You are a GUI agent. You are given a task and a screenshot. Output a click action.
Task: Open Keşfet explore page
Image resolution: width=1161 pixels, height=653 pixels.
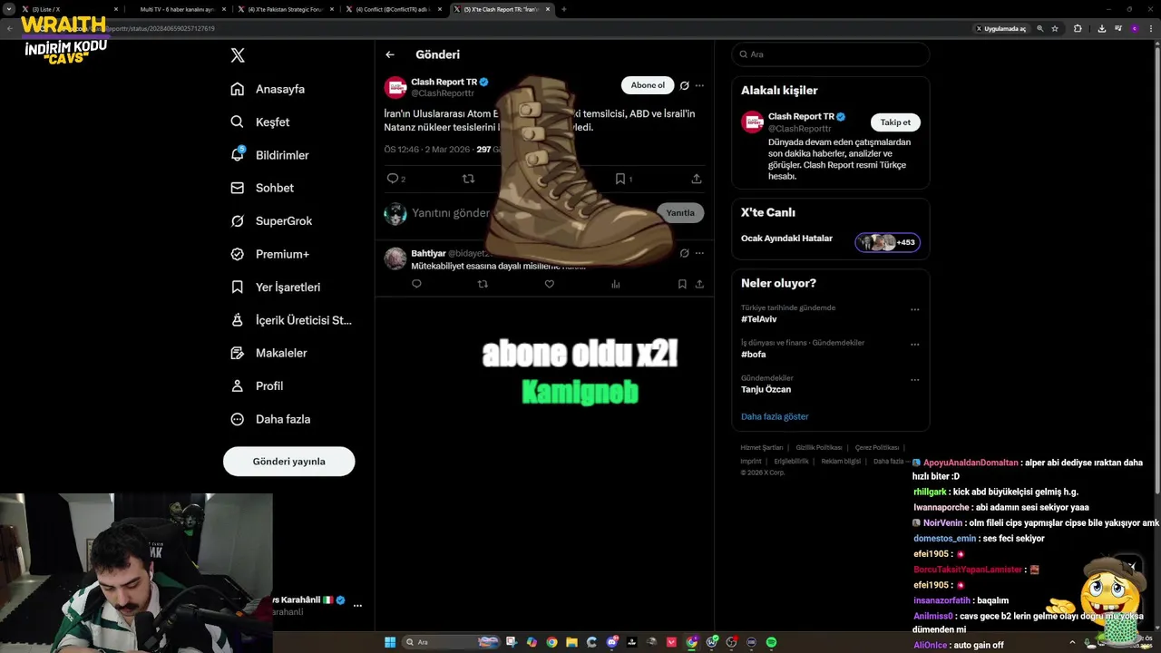tap(260, 122)
